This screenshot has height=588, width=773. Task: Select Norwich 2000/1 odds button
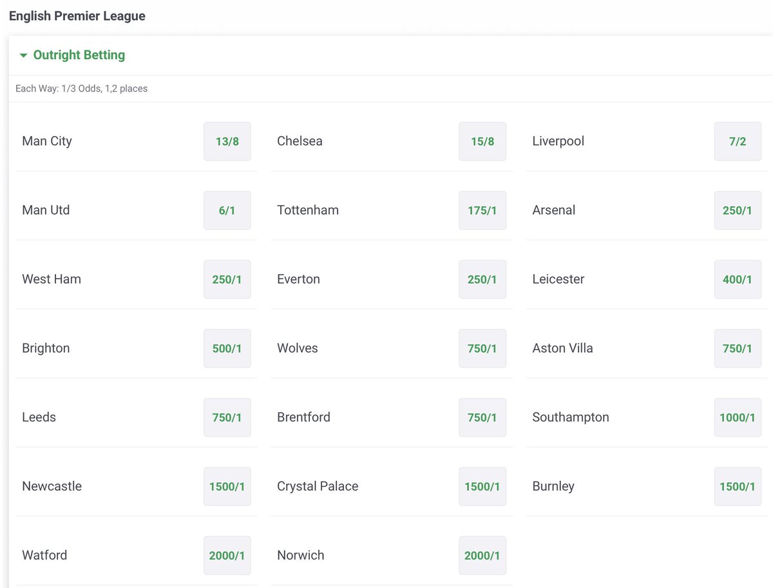(482, 555)
